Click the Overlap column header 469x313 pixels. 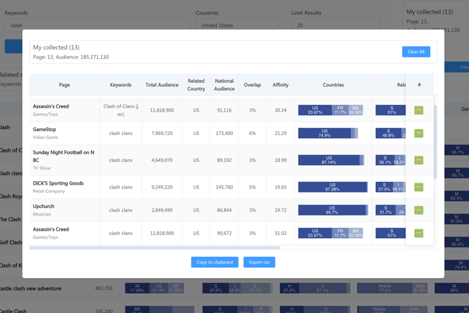[x=252, y=85]
